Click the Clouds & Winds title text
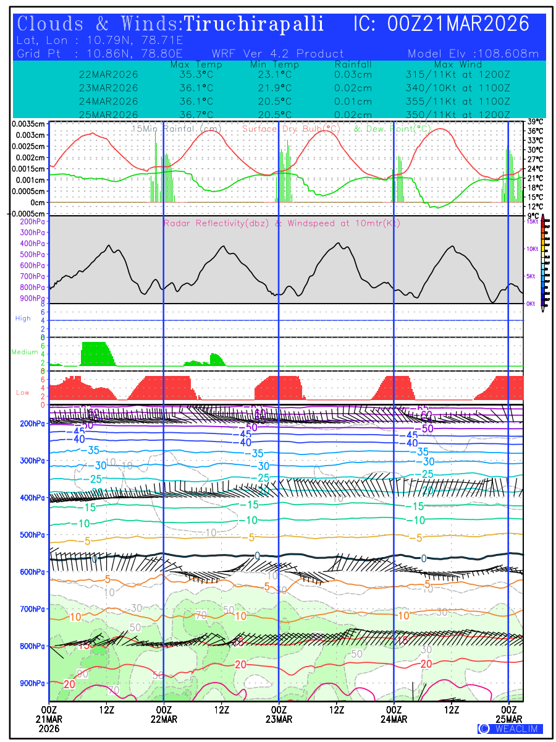This screenshot has width=556, height=742. click(99, 24)
